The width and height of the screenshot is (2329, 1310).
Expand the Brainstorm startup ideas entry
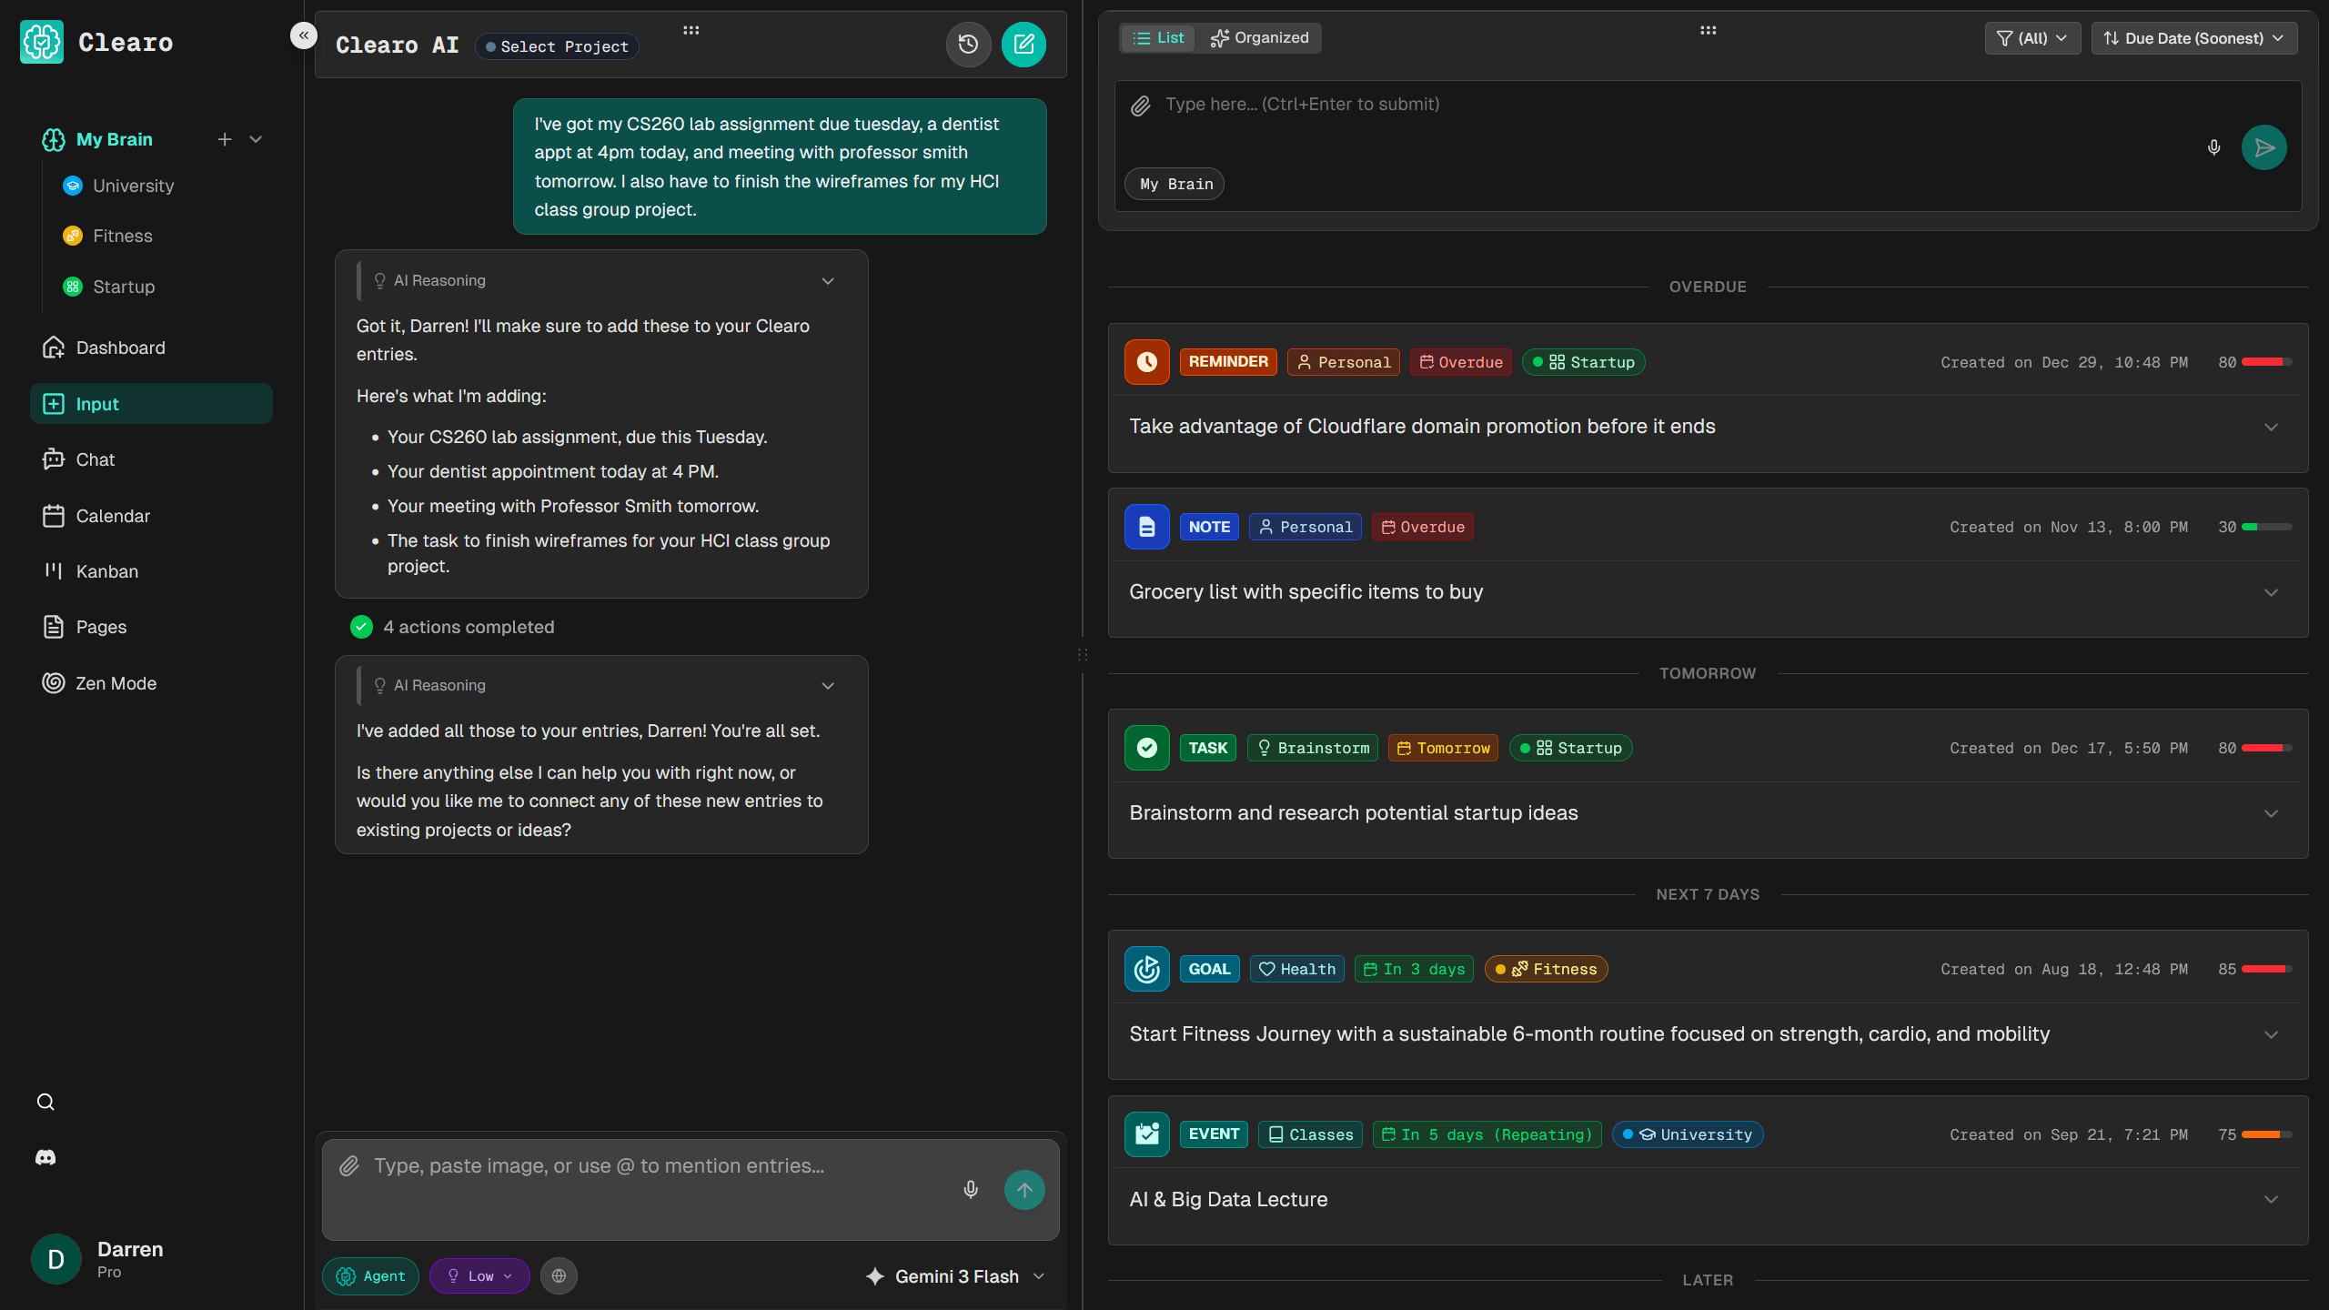click(x=2271, y=814)
